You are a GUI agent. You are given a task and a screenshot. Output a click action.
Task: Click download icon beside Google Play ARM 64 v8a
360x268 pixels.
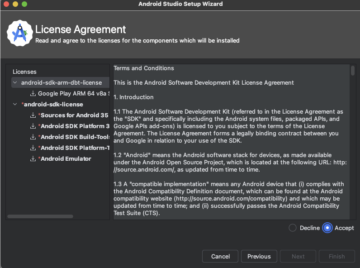coord(33,93)
